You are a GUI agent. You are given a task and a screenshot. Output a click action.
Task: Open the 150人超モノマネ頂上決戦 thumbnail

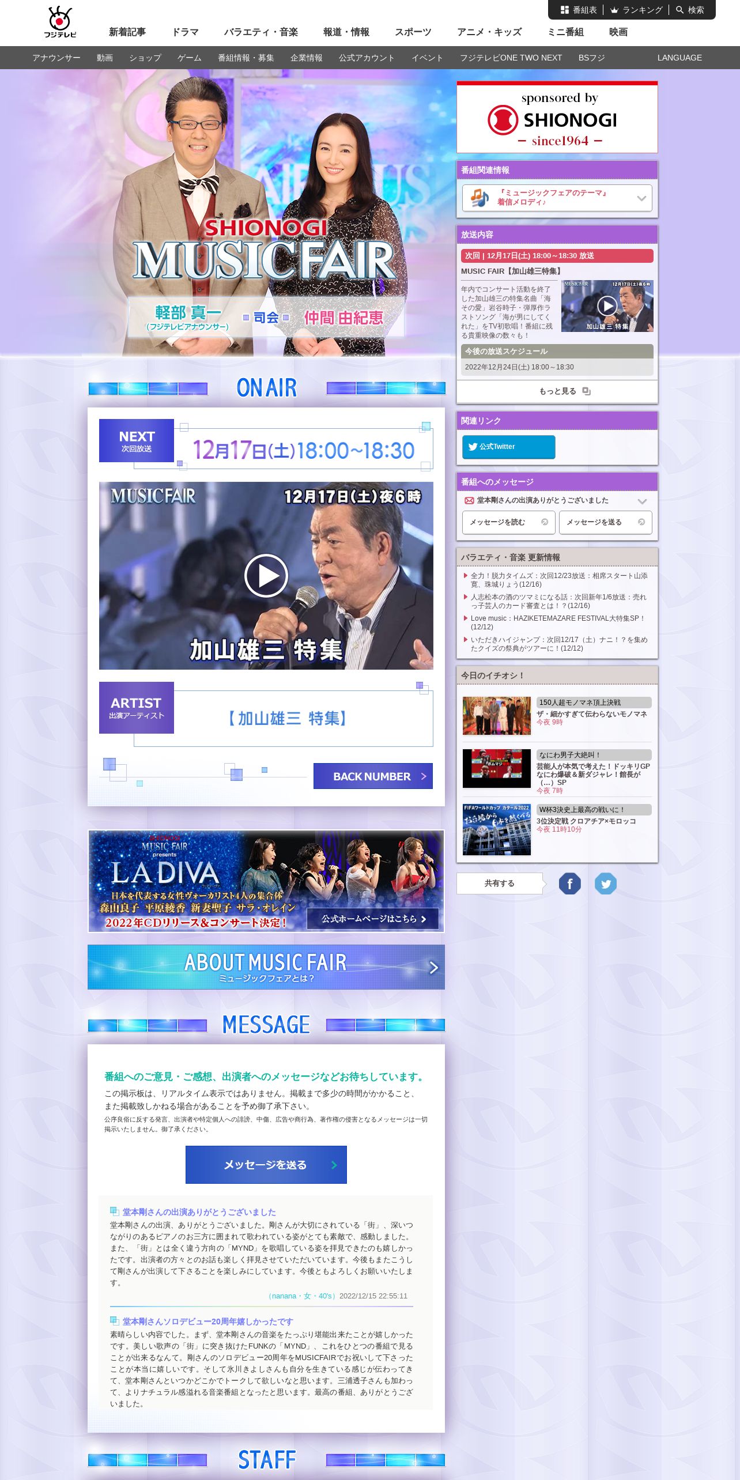pos(497,716)
